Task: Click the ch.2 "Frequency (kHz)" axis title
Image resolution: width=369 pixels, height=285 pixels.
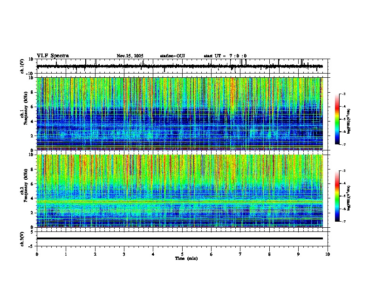Action: (x=26, y=185)
